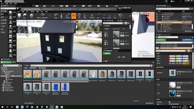
Task: Open the Reimport Base Mesh dropdown arrow
Action: pos(50,16)
